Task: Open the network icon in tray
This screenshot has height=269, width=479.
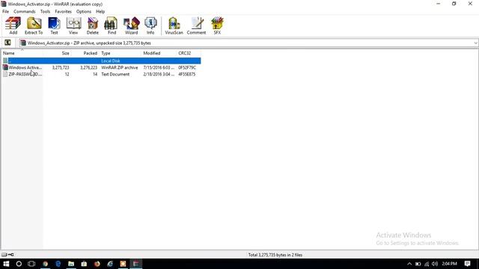Action: [x=427, y=264]
